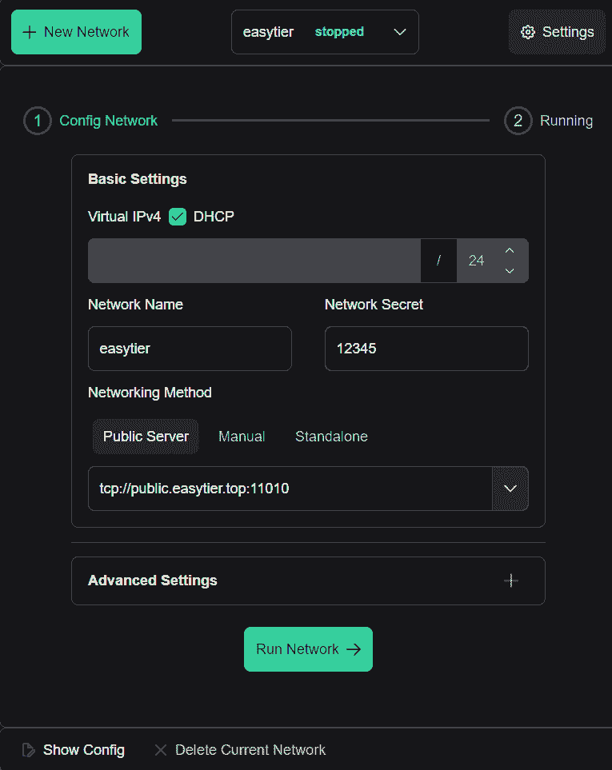Decrease the subnet mask with down arrow
The image size is (612, 770).
510,271
